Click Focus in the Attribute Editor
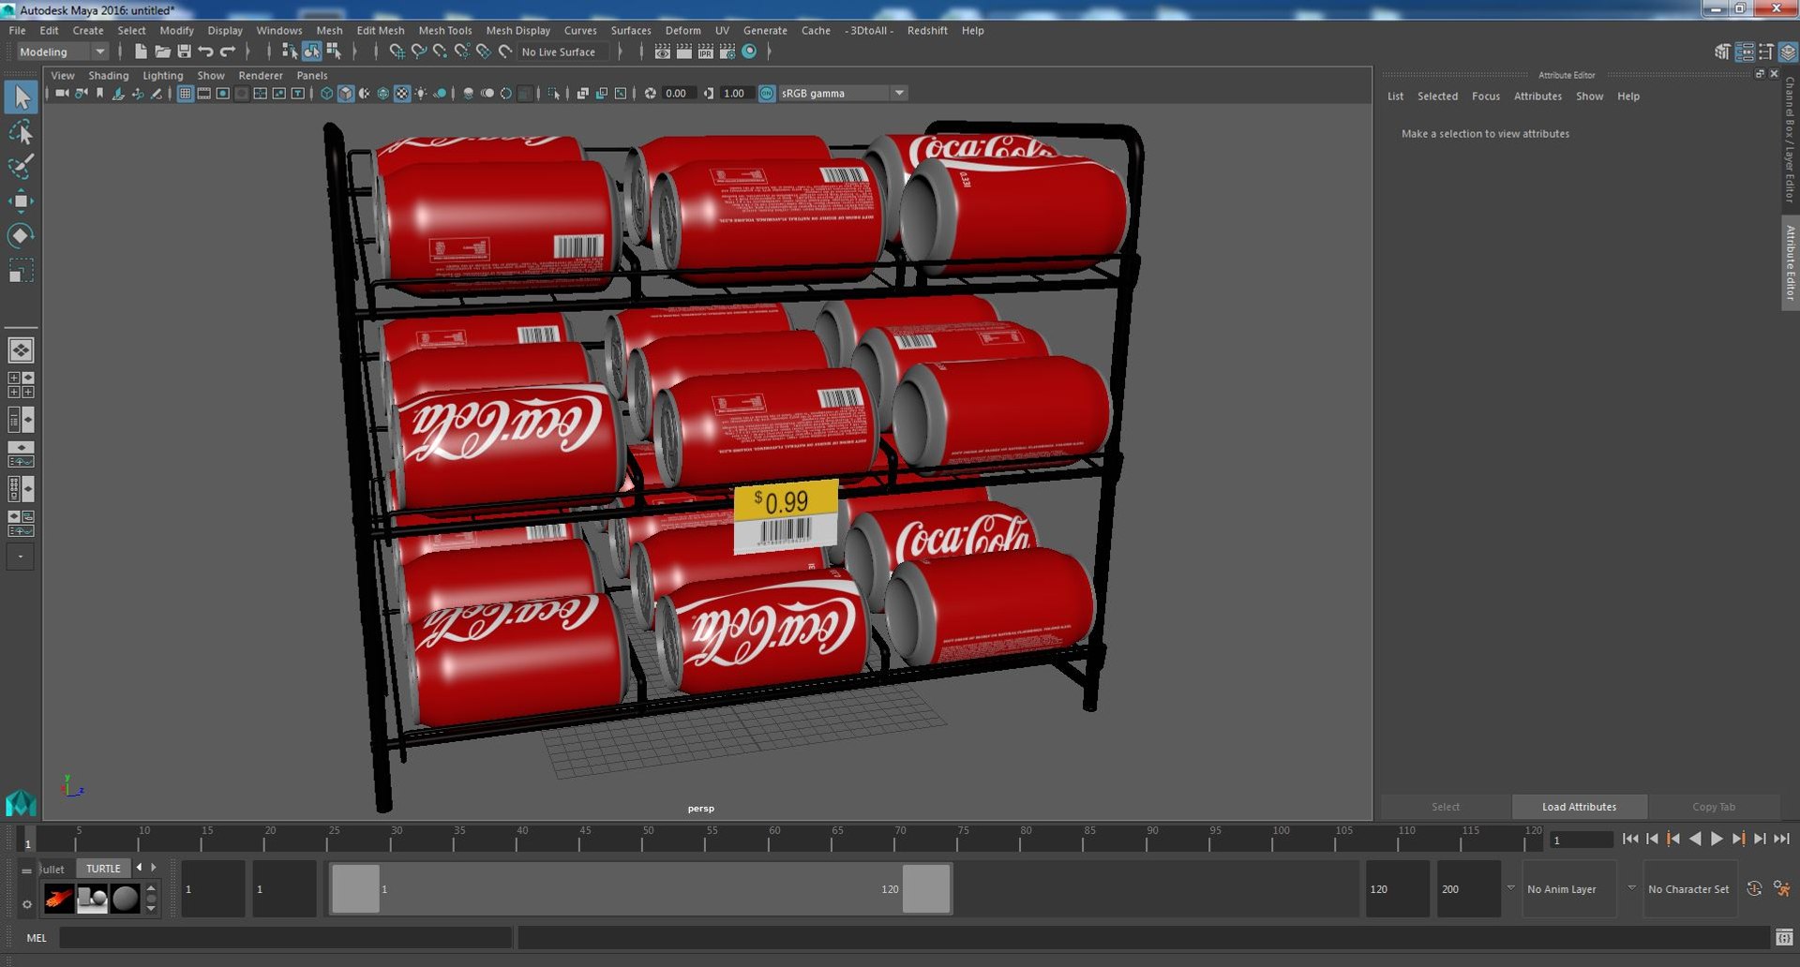This screenshot has height=967, width=1800. click(1485, 96)
